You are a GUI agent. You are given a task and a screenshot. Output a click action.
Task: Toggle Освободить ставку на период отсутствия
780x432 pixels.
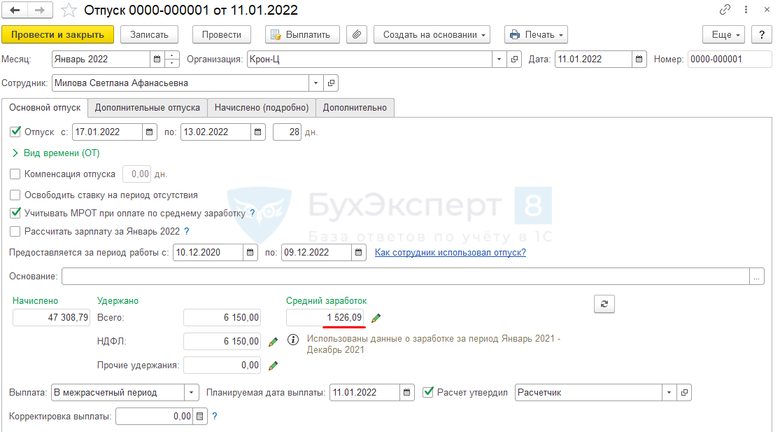tap(15, 195)
